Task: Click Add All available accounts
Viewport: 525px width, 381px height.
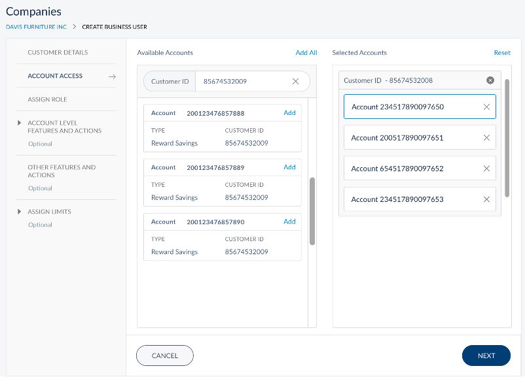Action: click(x=306, y=53)
